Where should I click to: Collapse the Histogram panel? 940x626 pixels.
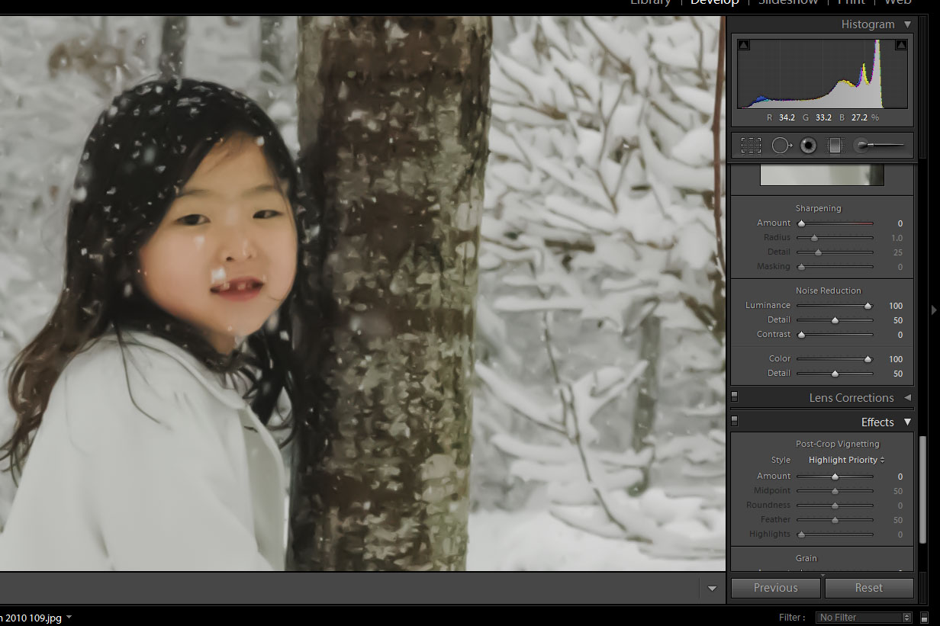point(906,24)
